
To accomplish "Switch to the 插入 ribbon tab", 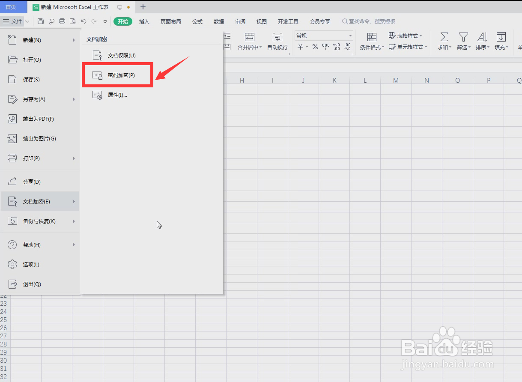I will [144, 21].
